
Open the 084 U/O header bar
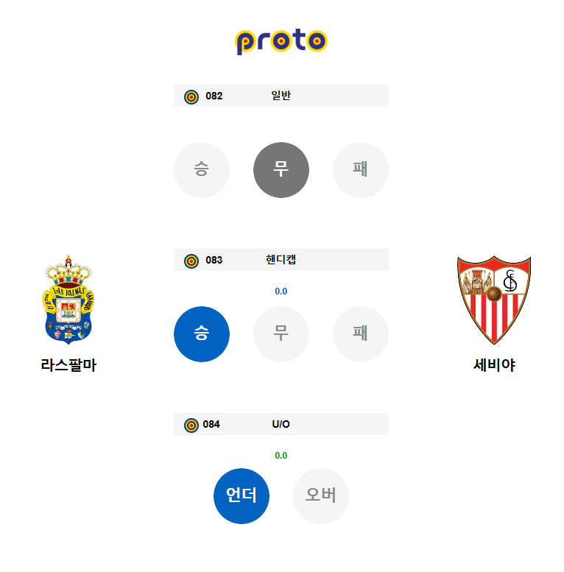281,424
